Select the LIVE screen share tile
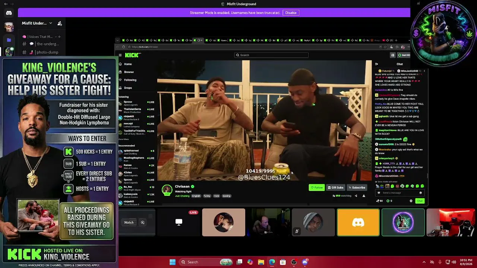The width and height of the screenshot is (477, 268). [179, 223]
